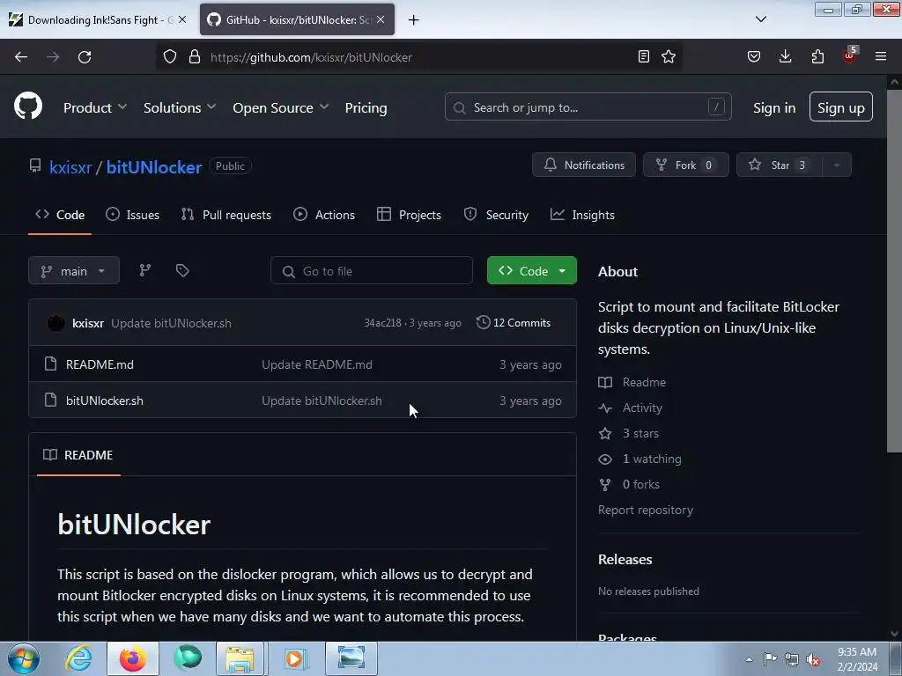Open the Projects tab
Screen dimensions: 902x676
pos(409,215)
